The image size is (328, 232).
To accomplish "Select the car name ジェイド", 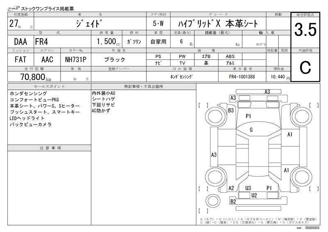I will (89, 23).
